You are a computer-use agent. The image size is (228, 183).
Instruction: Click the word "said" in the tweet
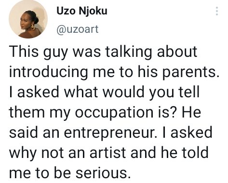coord(23,132)
